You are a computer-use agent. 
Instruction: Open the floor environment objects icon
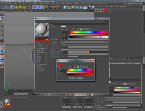85,7
